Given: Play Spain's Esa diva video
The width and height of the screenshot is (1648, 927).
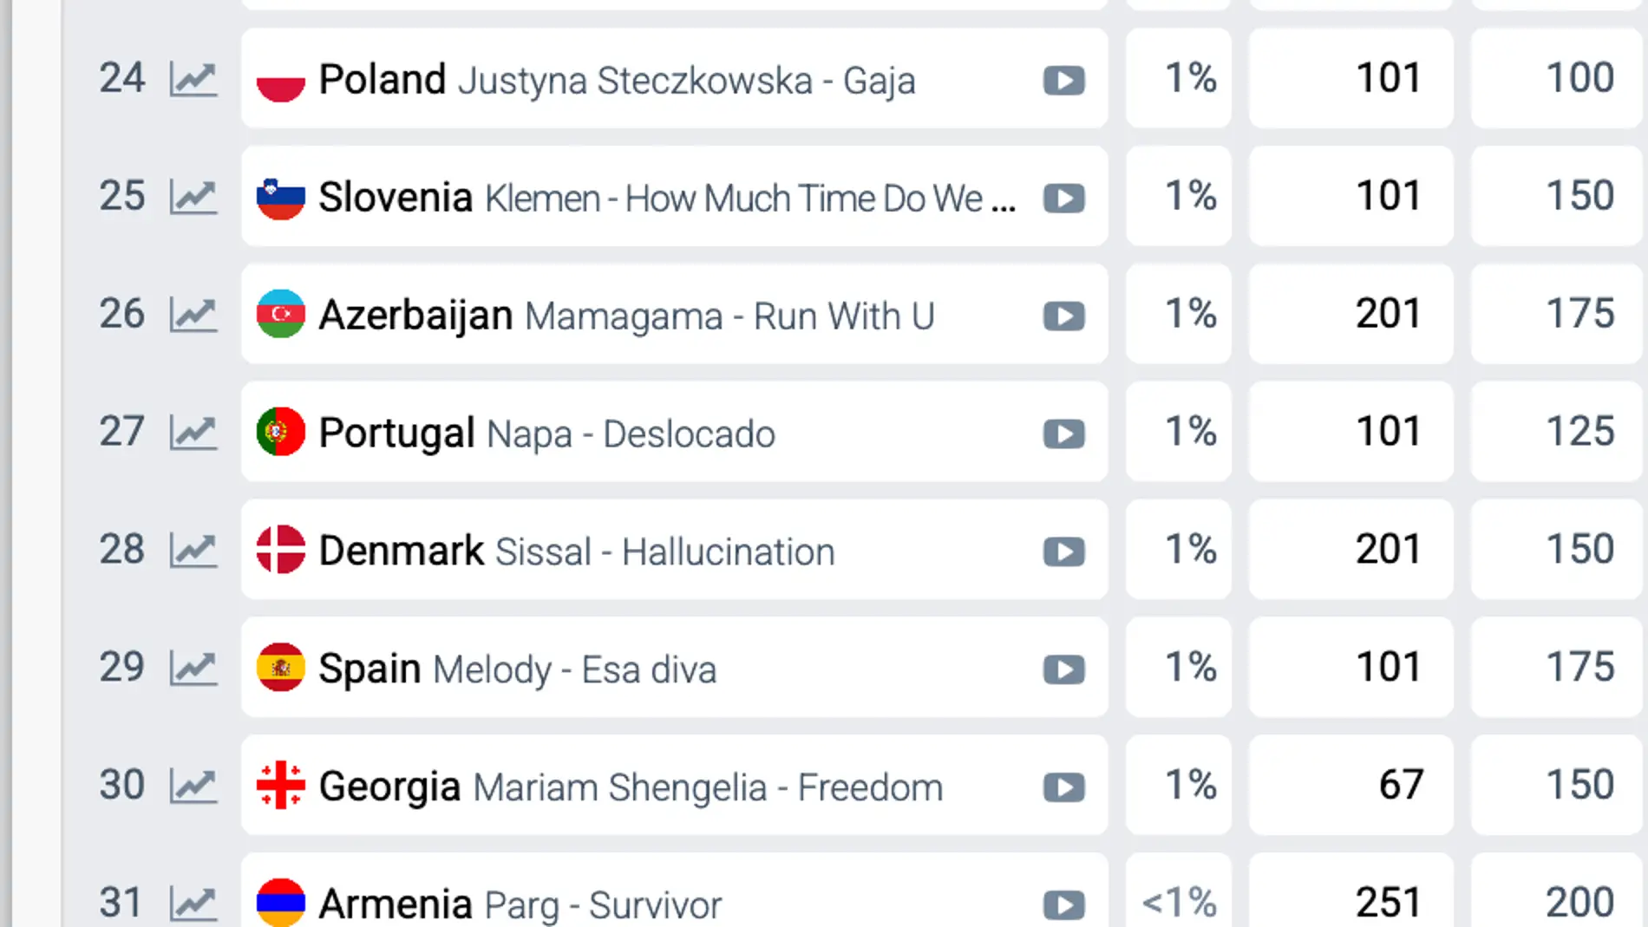Looking at the screenshot, I should (x=1063, y=669).
